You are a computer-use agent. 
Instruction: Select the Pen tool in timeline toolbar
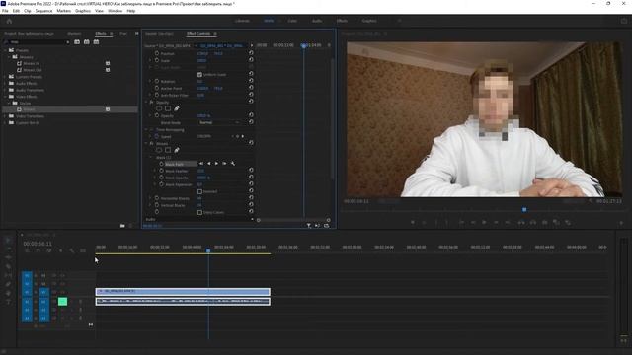coord(8,285)
